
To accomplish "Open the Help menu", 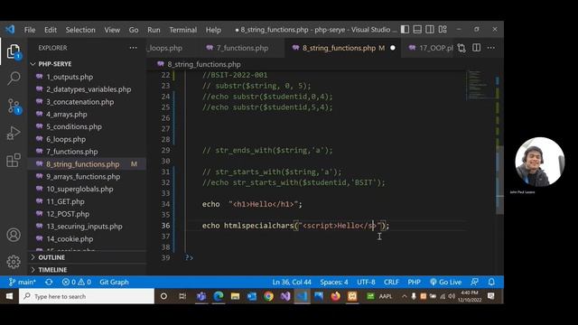I will pos(213,30).
